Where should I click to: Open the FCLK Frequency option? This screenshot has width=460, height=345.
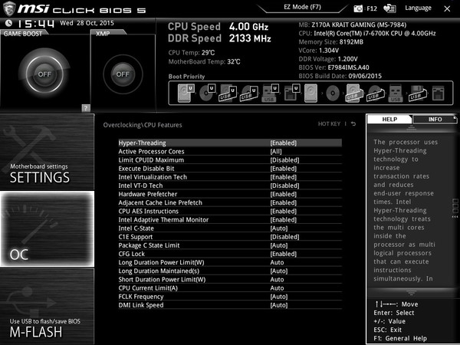click(x=230, y=296)
